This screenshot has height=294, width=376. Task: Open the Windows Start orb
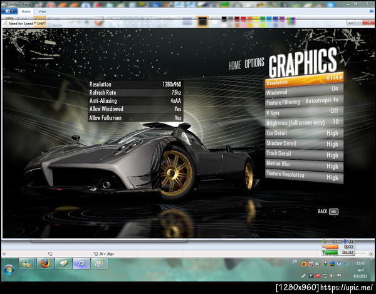(9, 270)
